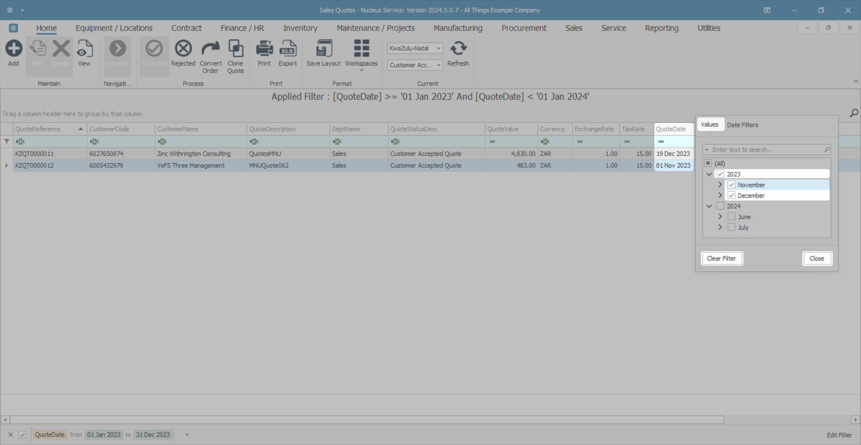
Task: Click the filter row funnel icon
Action: (x=7, y=141)
